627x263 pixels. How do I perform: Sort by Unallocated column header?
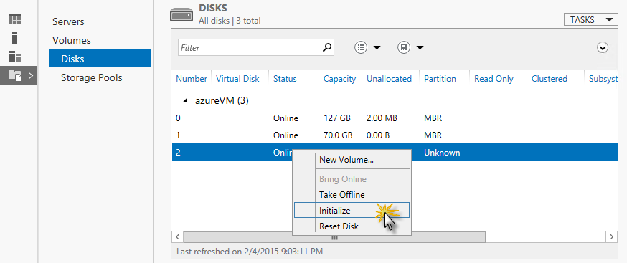389,79
